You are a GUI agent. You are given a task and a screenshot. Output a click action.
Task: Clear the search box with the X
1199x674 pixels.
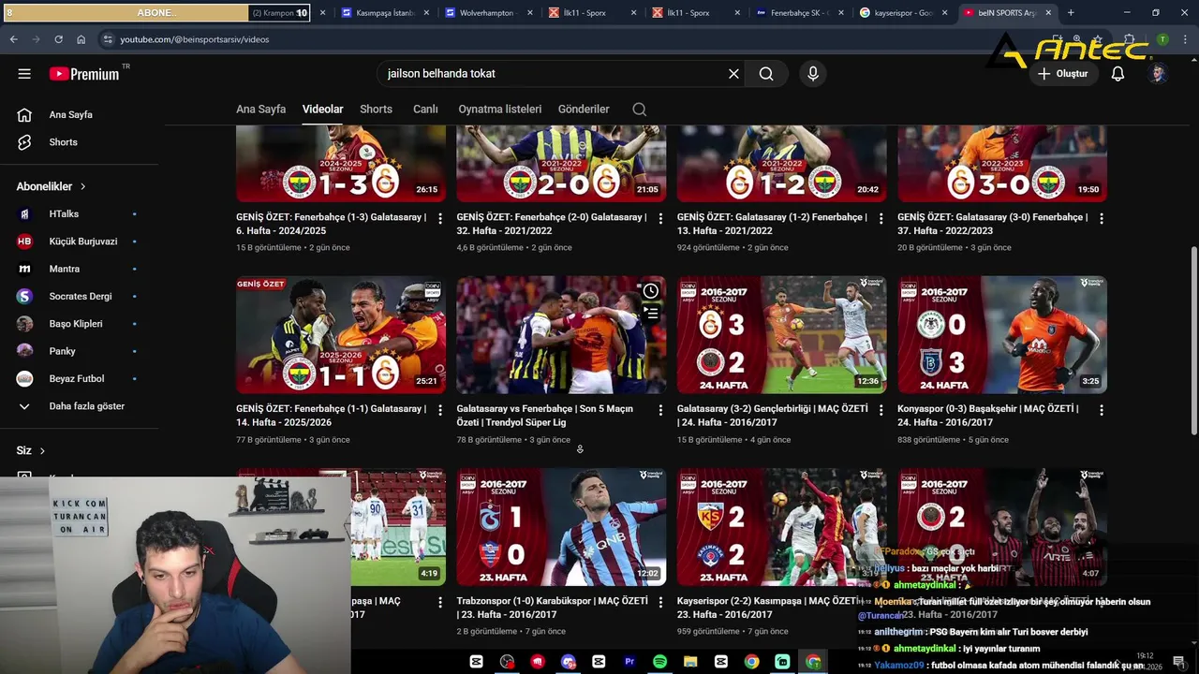click(x=733, y=74)
